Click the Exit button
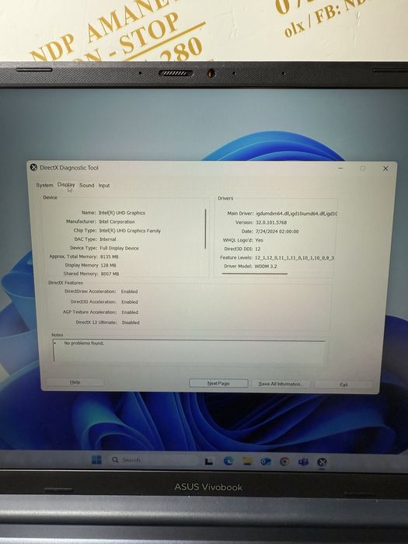The image size is (408, 544). pyautogui.click(x=343, y=385)
